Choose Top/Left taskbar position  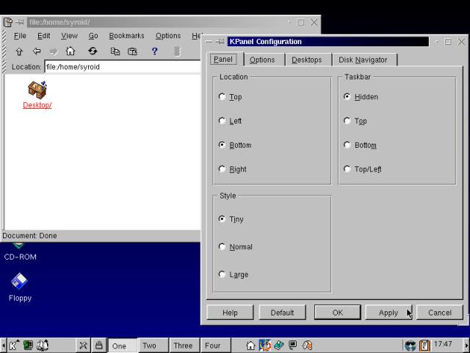pos(347,169)
